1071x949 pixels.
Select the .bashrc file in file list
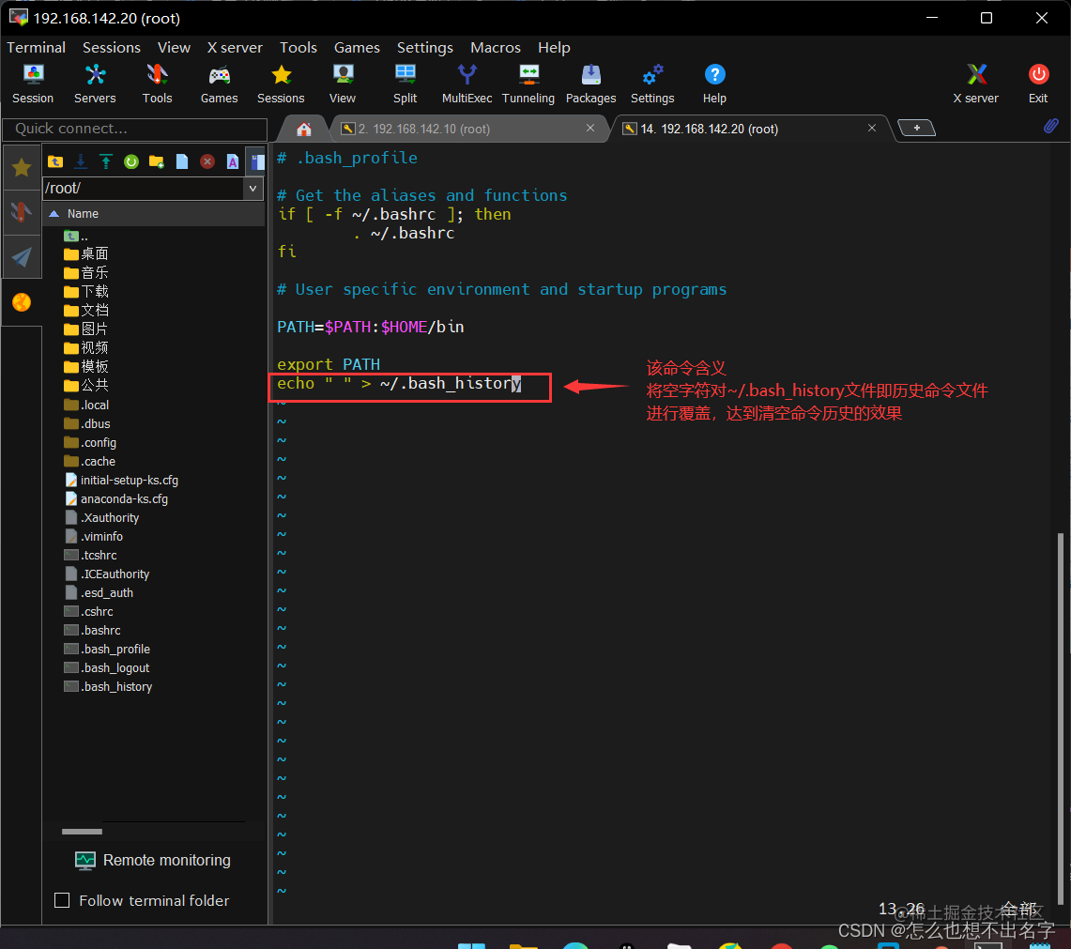tap(92, 630)
